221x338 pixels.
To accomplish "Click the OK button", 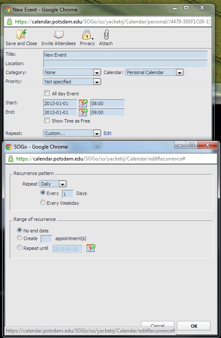I will [194, 326].
